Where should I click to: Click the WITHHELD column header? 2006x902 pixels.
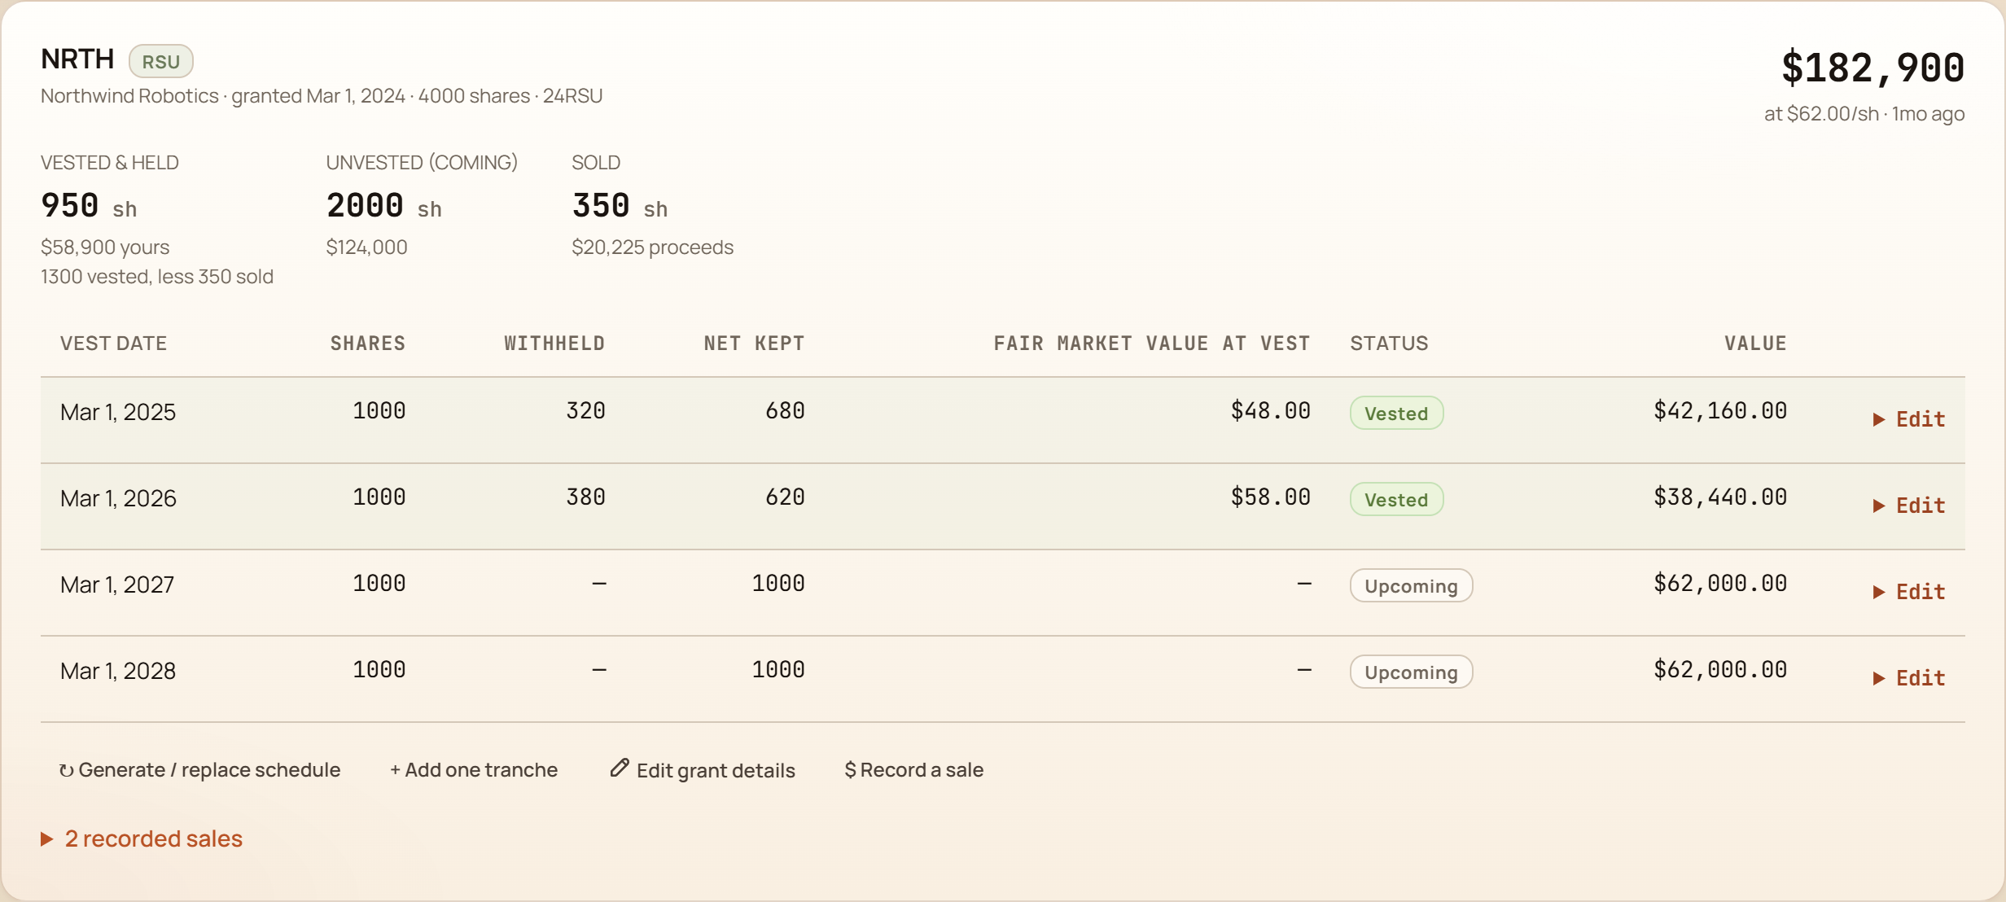point(554,344)
